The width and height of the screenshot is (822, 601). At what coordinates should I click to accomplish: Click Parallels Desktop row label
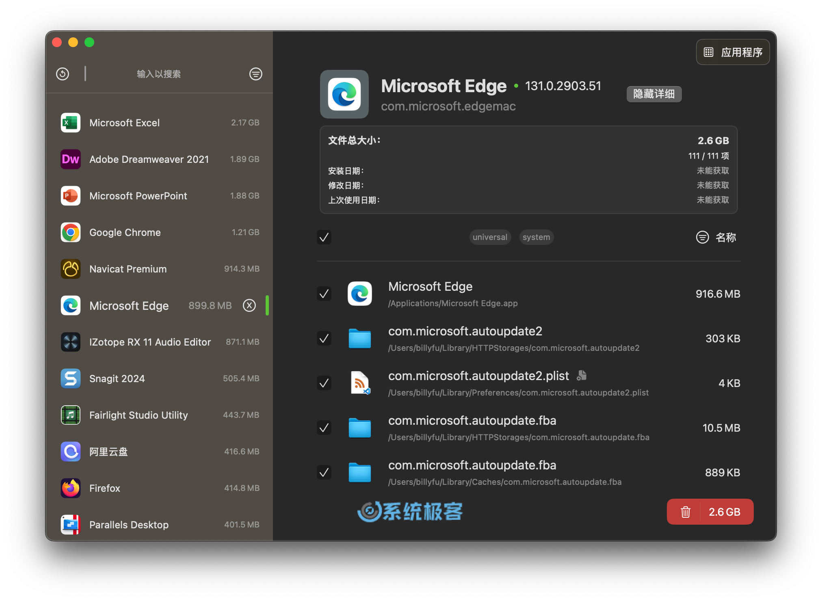129,525
